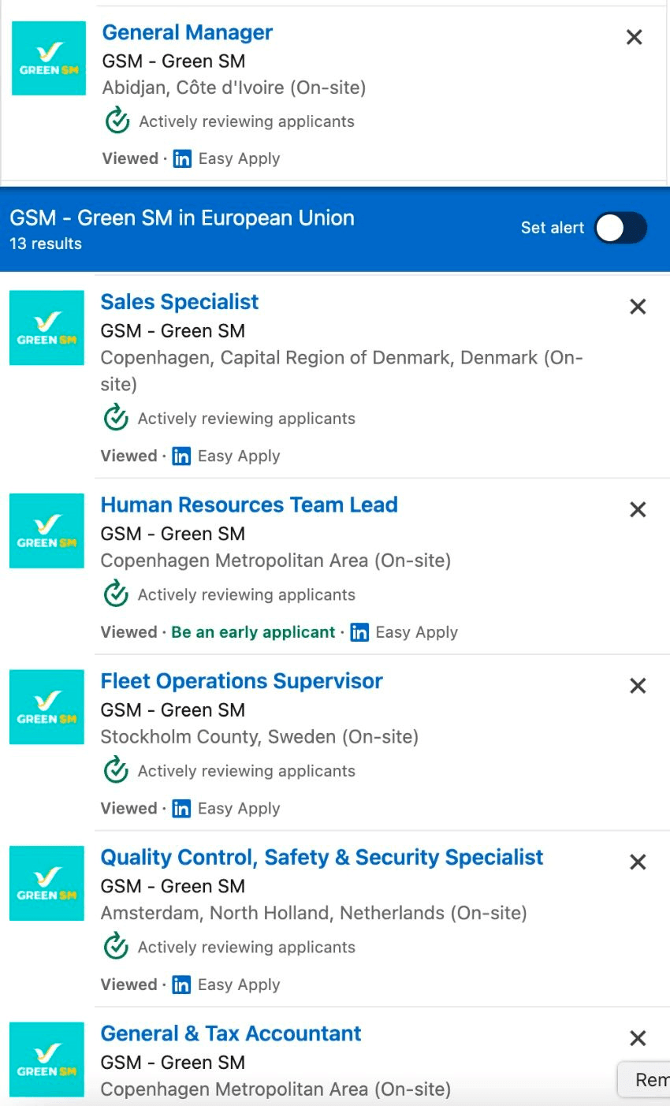Image resolution: width=670 pixels, height=1106 pixels.
Task: Open the Sales Specialist job title
Action: coord(180,302)
